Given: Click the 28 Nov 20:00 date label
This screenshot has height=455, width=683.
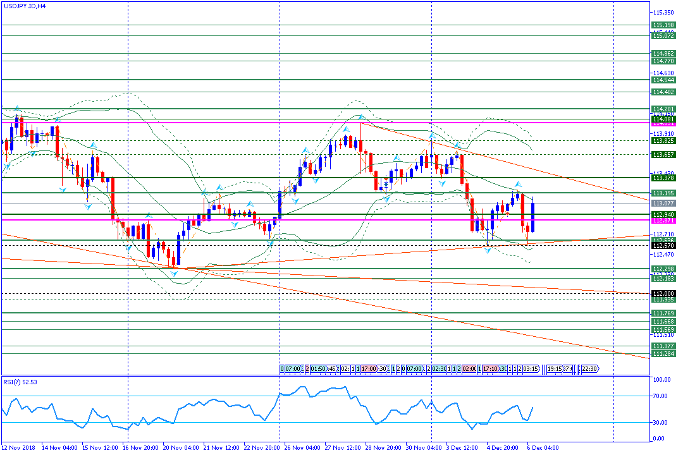Looking at the screenshot, I should (383, 447).
